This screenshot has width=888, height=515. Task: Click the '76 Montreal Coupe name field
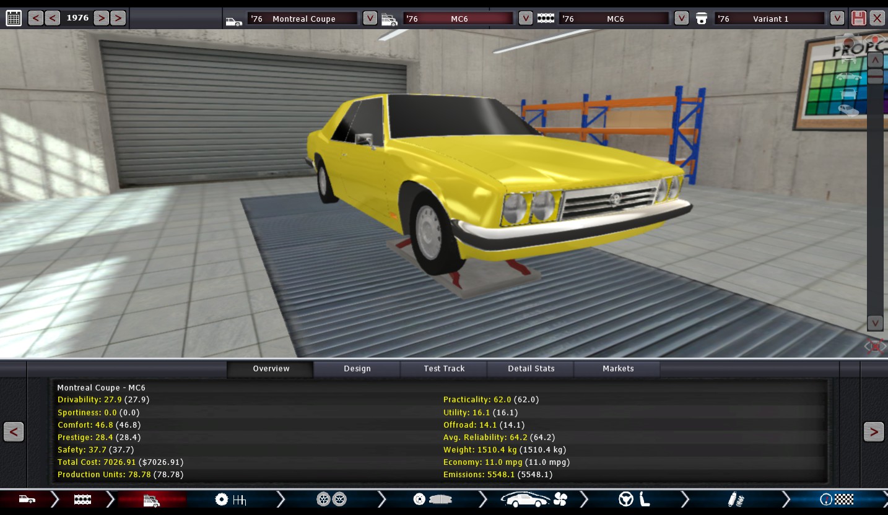[303, 19]
